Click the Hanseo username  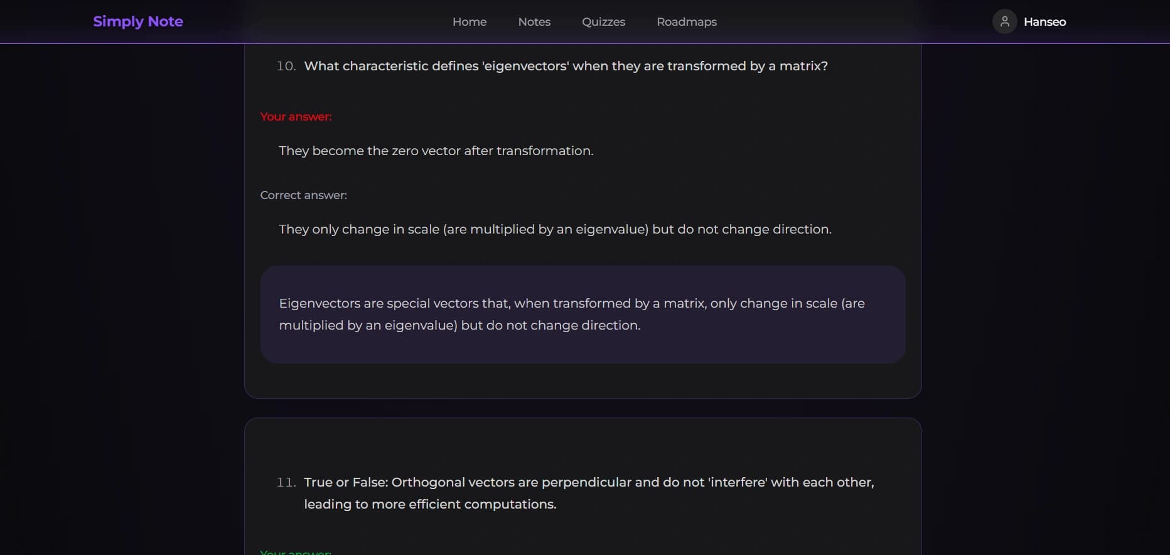tap(1044, 22)
